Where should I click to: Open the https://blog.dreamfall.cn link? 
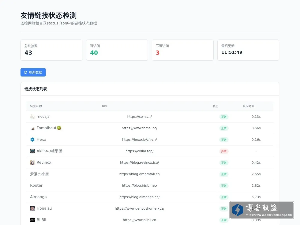[139, 174]
